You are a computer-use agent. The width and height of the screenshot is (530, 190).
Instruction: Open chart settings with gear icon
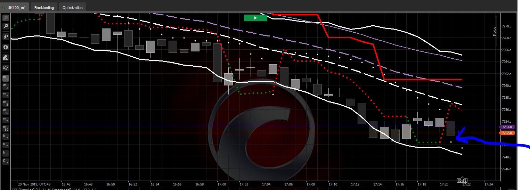(6, 68)
